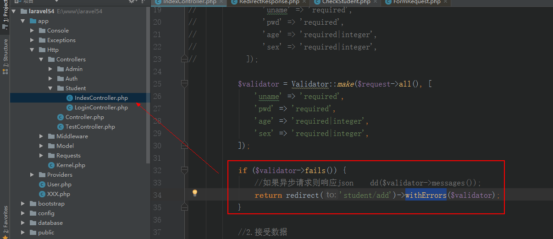The width and height of the screenshot is (553, 239).
Task: Expand the Middleware folder
Action: click(41, 136)
